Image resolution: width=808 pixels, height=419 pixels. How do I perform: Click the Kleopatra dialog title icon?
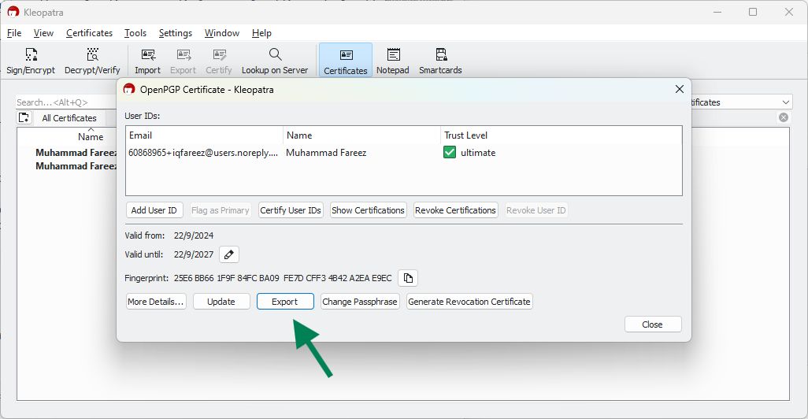coord(129,89)
